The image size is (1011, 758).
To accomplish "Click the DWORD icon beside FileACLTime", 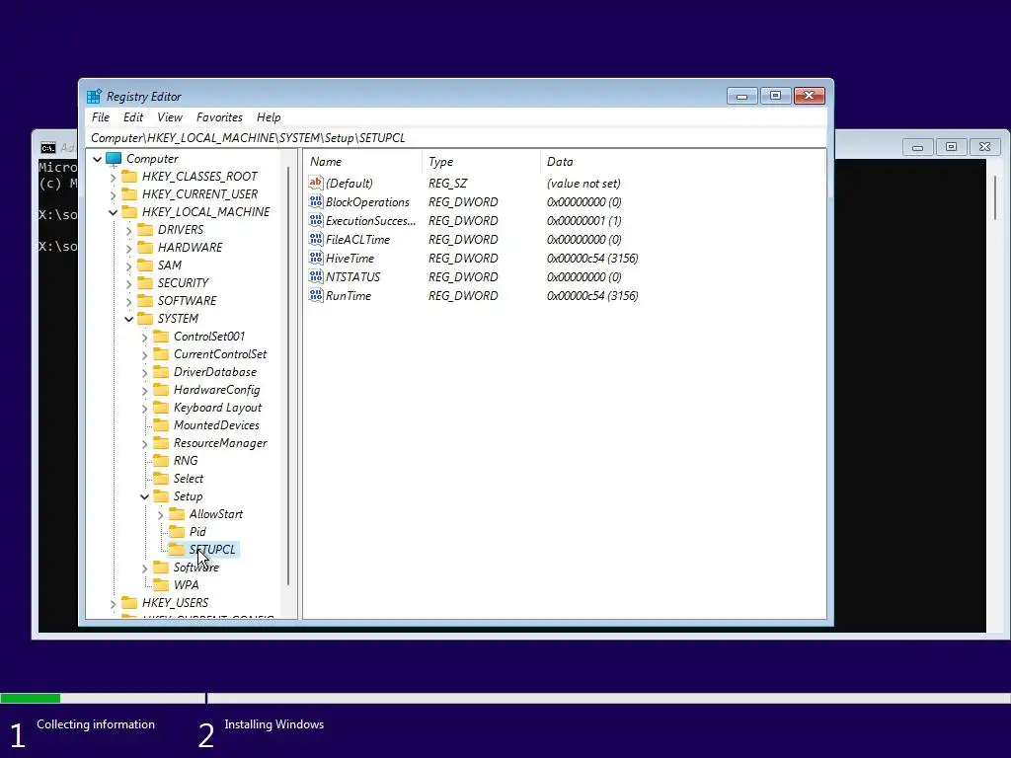I will 315,239.
